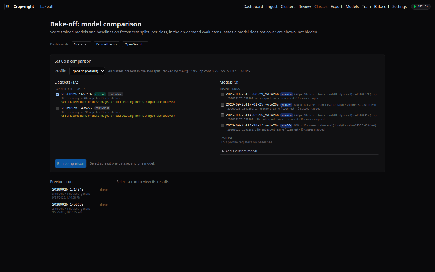Open previous run 20260925T145926Z

coord(80,208)
